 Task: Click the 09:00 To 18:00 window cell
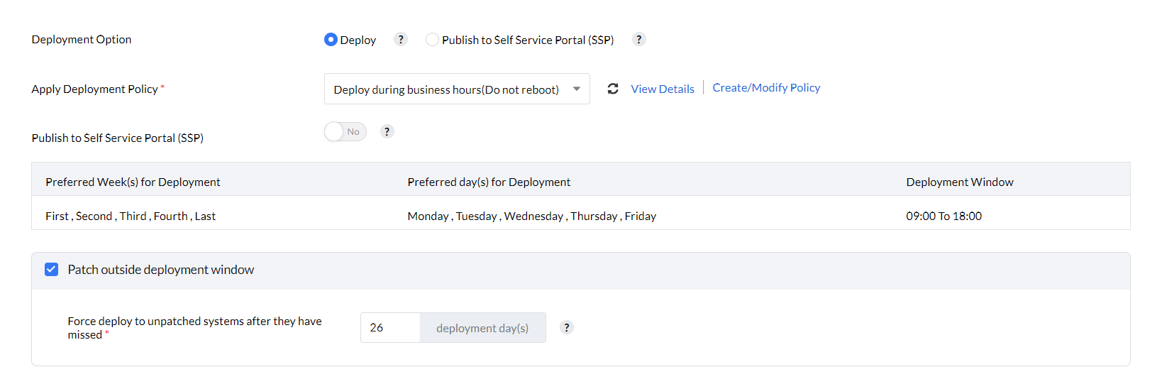[x=943, y=216]
